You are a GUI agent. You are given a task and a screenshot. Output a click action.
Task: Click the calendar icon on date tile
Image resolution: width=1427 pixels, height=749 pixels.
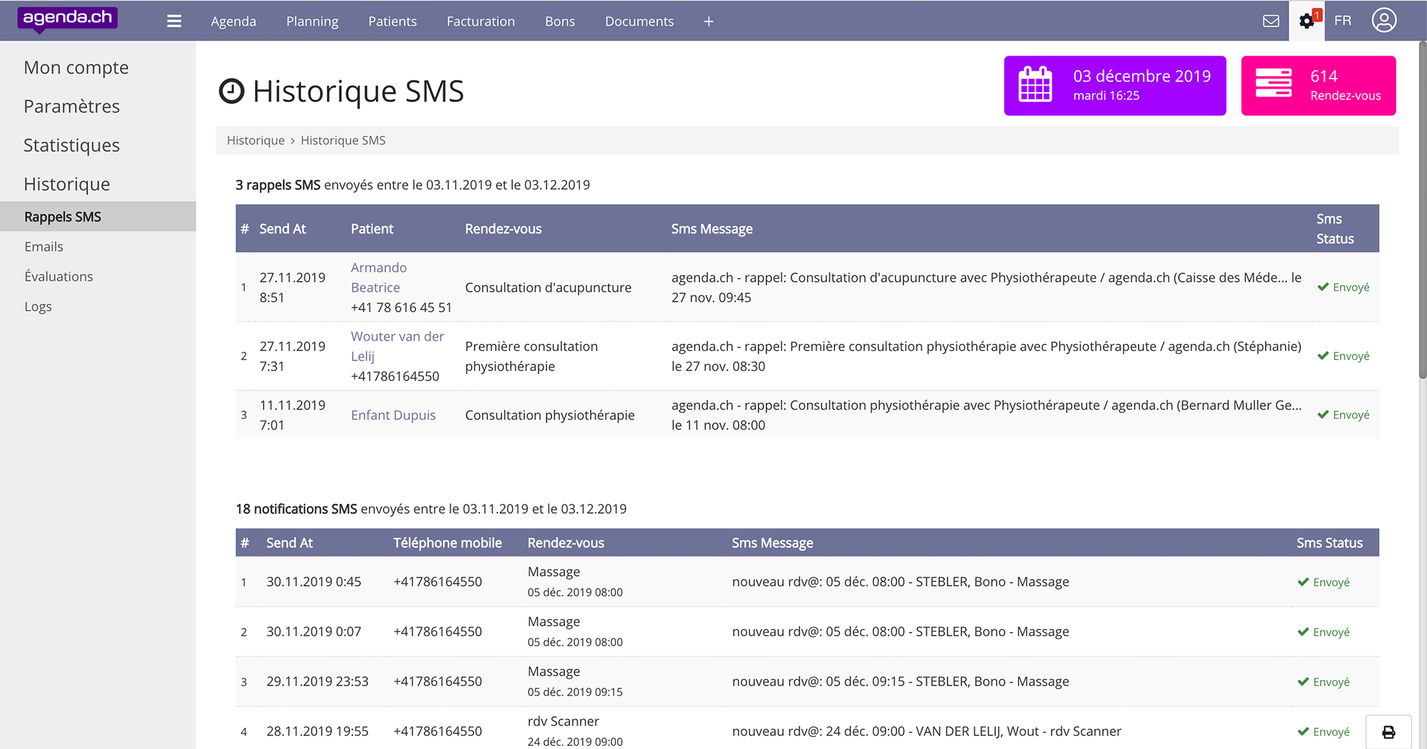click(x=1035, y=85)
